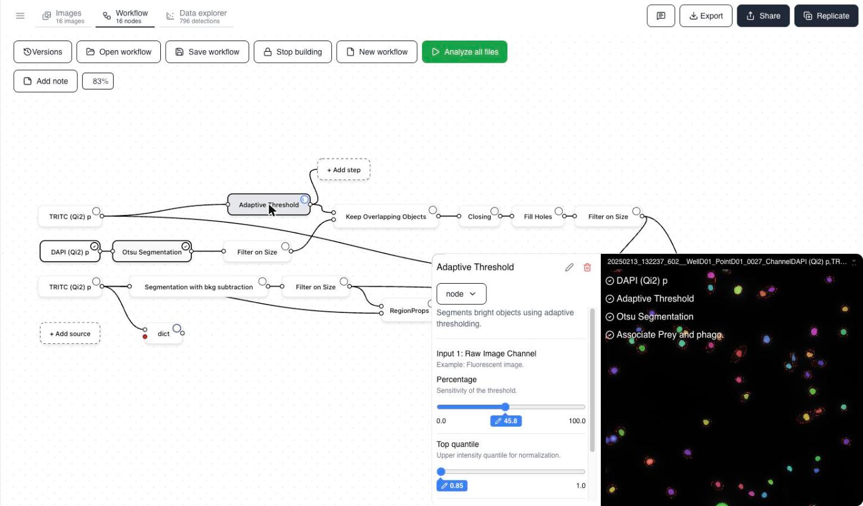Click status circle on Keep Overlapping Objects node

433,210
